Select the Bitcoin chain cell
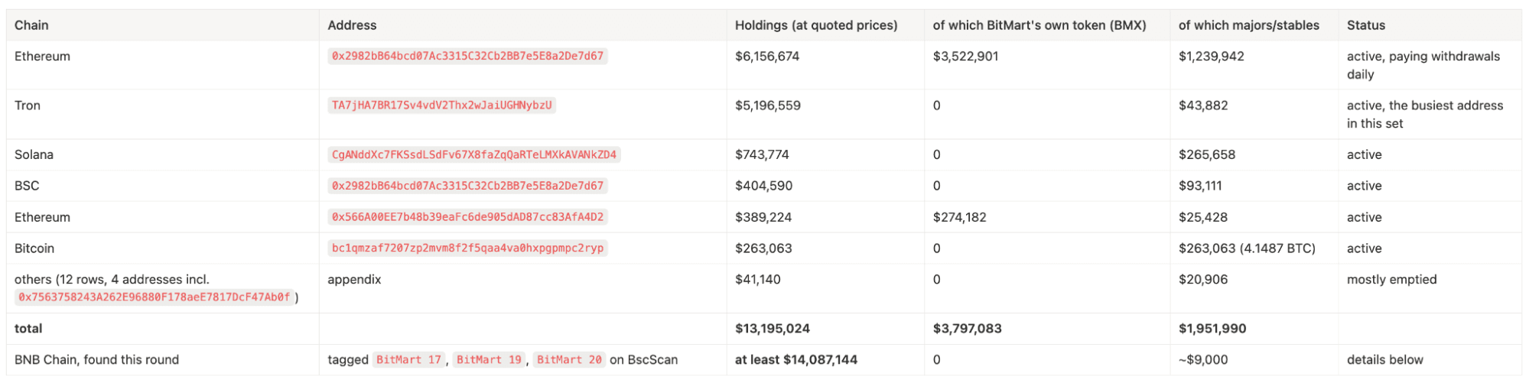 click(34, 248)
